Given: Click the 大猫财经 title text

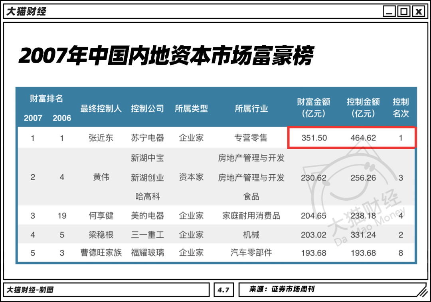Looking at the screenshot, I should (x=26, y=12).
